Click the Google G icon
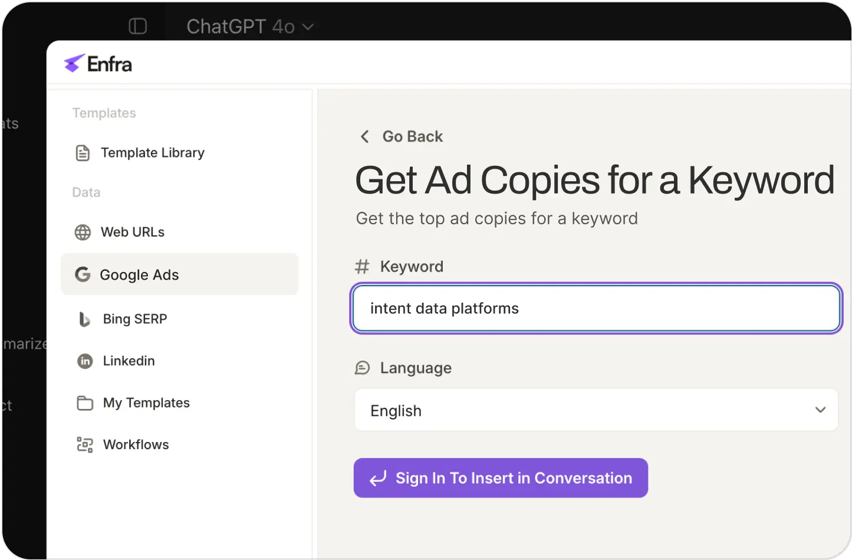The width and height of the screenshot is (852, 560). [83, 274]
